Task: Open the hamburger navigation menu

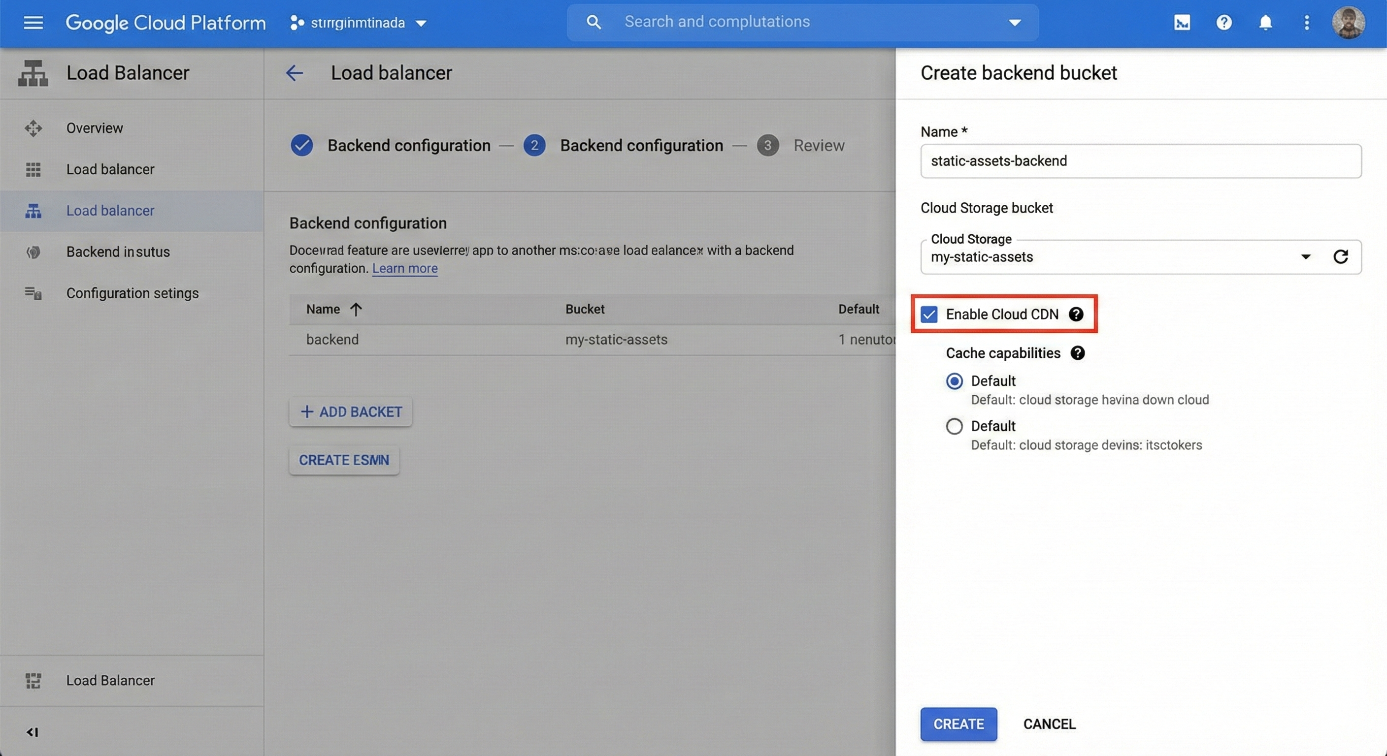Action: point(33,23)
